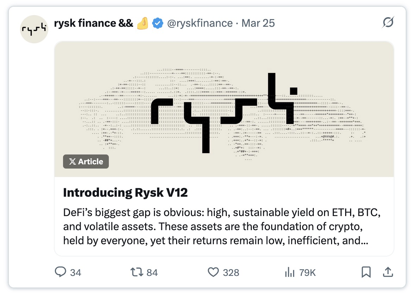The height and width of the screenshot is (297, 417).
Task: Open the Grok explain icon on the post
Action: point(388,22)
